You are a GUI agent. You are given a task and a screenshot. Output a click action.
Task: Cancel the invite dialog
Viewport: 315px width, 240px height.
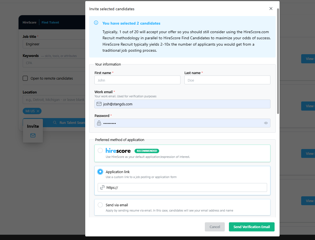pyautogui.click(x=215, y=227)
